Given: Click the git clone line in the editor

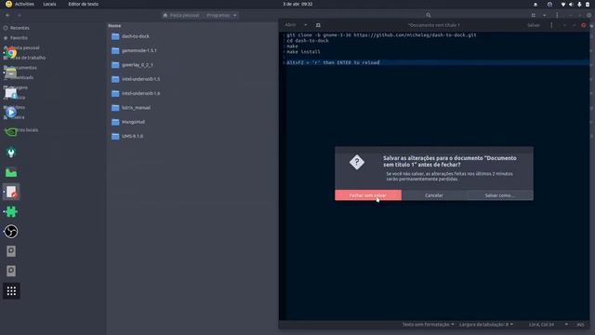Looking at the screenshot, I should 381,35.
